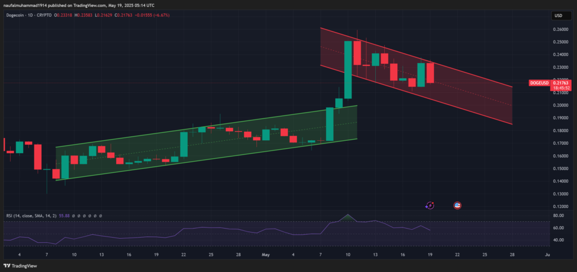Open the USD currency selector
577x272 pixels.
[561, 16]
